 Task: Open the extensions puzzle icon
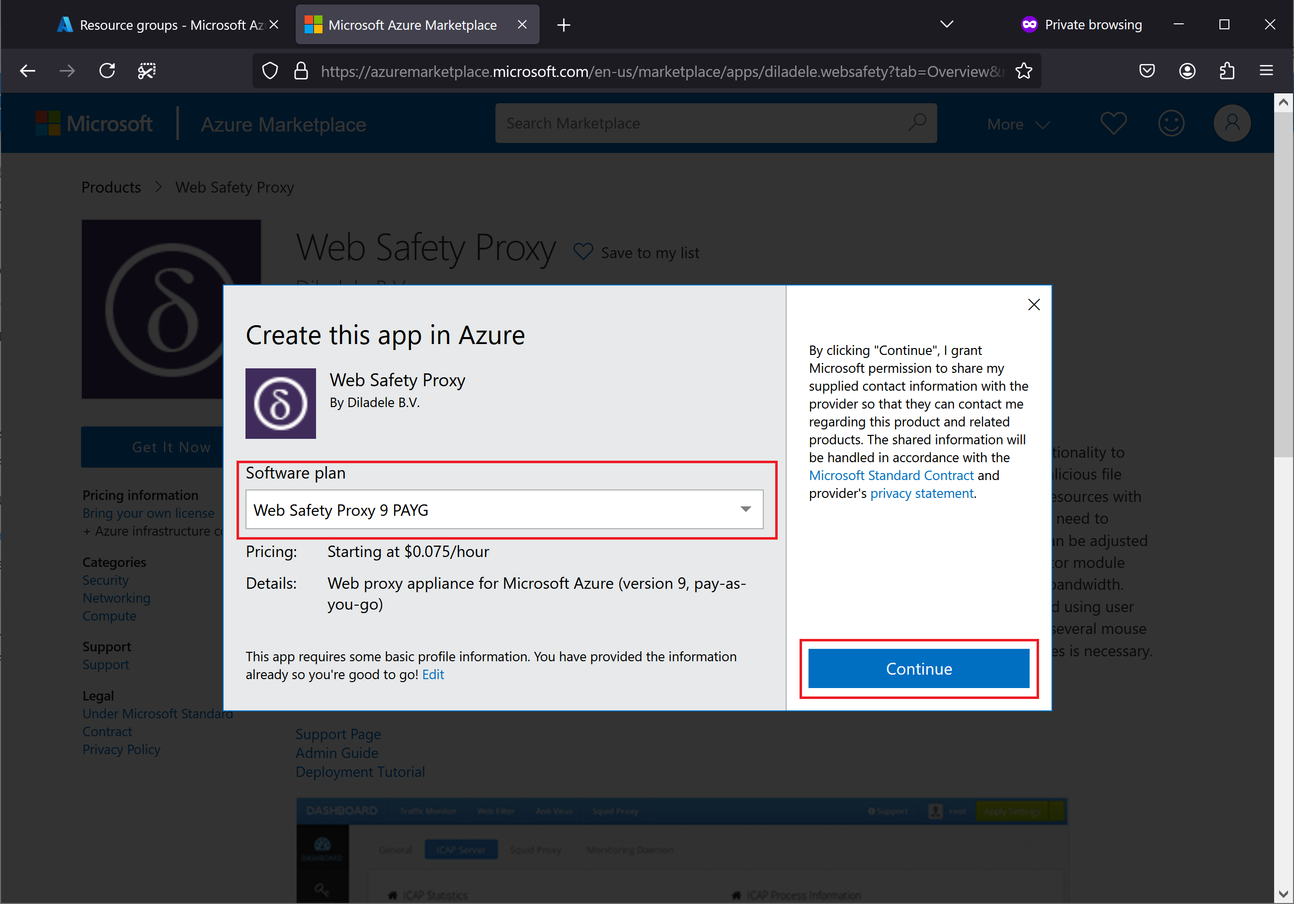1227,71
